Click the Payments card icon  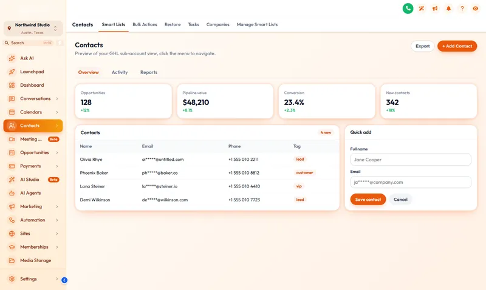click(x=12, y=166)
